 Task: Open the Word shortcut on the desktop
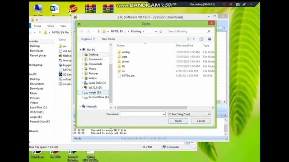click(55, 9)
